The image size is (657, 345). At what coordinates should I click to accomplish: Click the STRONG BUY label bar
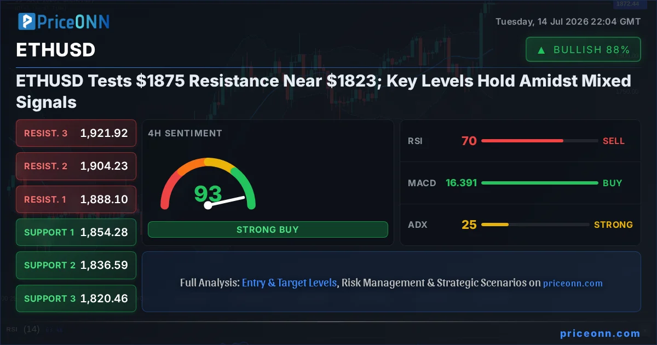(268, 229)
